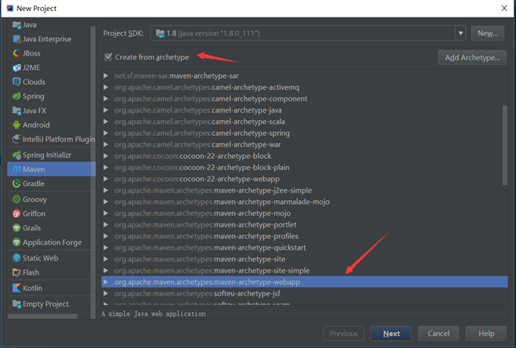Click the Spring leaf icon
Screen dimensions: 516x348
tap(17, 96)
